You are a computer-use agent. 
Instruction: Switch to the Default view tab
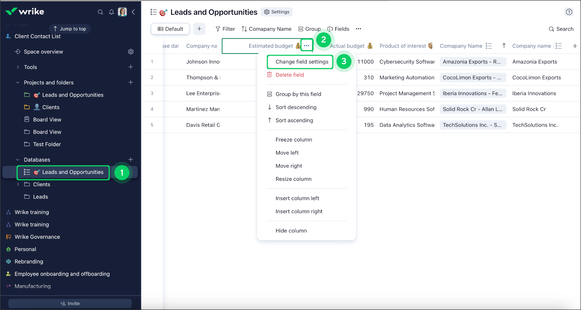tap(170, 29)
